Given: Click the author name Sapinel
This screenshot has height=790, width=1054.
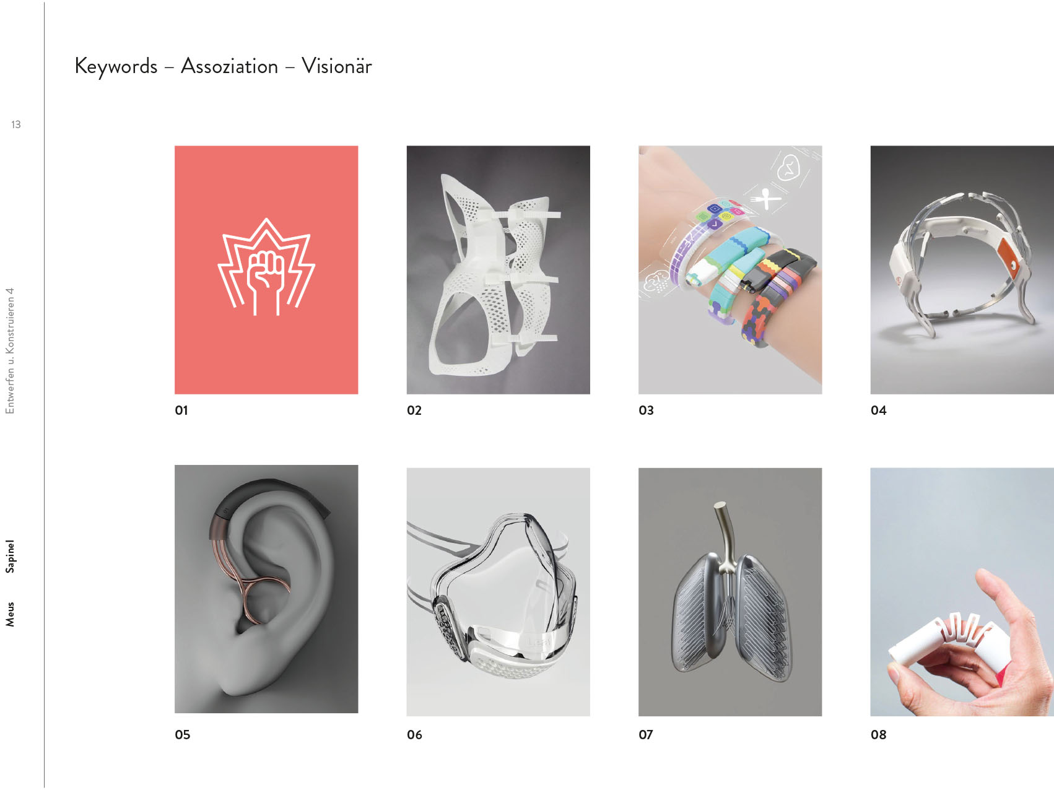Looking at the screenshot, I should tap(10, 556).
